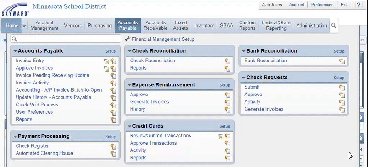The image size is (368, 167).
Task: Open the Account Management tab
Action: (x=44, y=26)
